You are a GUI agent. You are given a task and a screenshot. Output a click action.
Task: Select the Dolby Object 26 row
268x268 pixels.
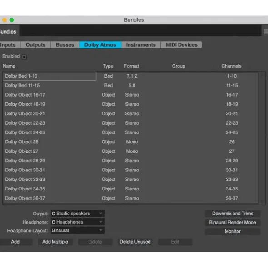(130, 142)
